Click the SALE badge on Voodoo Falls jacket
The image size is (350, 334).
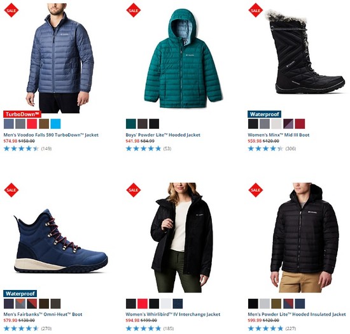click(x=11, y=10)
